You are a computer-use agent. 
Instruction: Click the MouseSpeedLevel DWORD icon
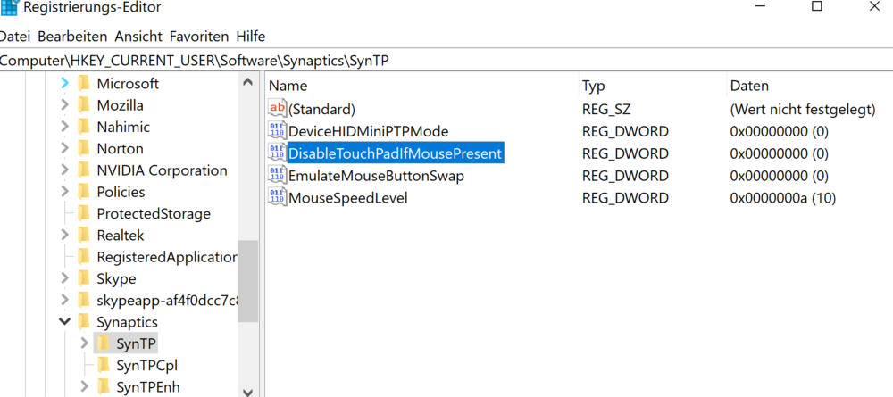point(277,198)
